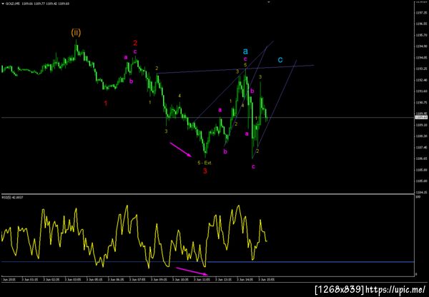Open the chart menu triangle beside GOLD,M5
The width and height of the screenshot is (429, 297).
pyautogui.click(x=3, y=4)
